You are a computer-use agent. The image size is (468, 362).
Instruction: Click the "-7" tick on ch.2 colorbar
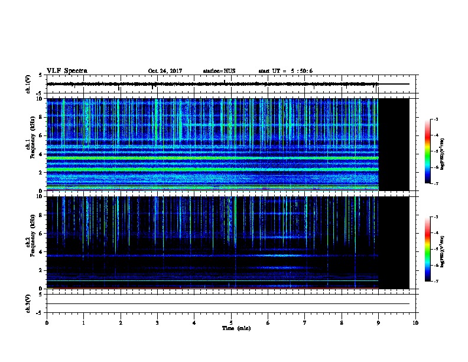[x=435, y=282]
